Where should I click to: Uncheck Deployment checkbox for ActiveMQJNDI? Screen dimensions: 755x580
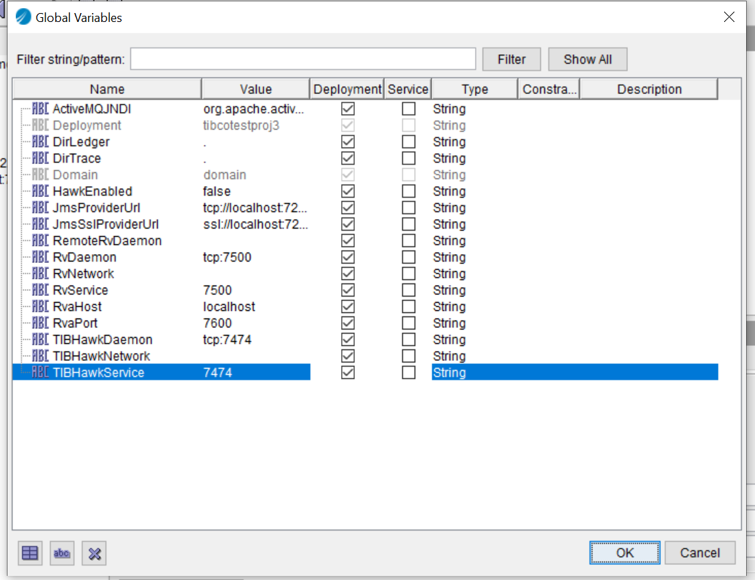pyautogui.click(x=348, y=108)
